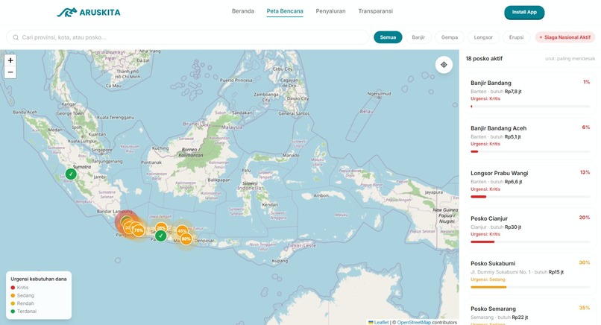Image resolution: width=601 pixels, height=325 pixels.
Task: Click the 35% value on Posko Semarang card
Action: coord(585,308)
